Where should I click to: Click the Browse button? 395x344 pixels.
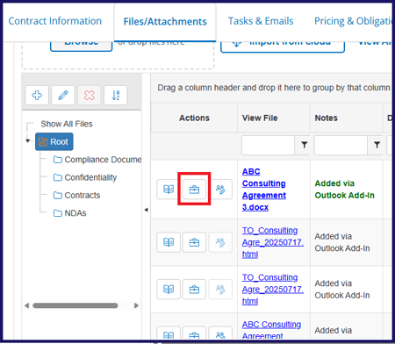82,46
